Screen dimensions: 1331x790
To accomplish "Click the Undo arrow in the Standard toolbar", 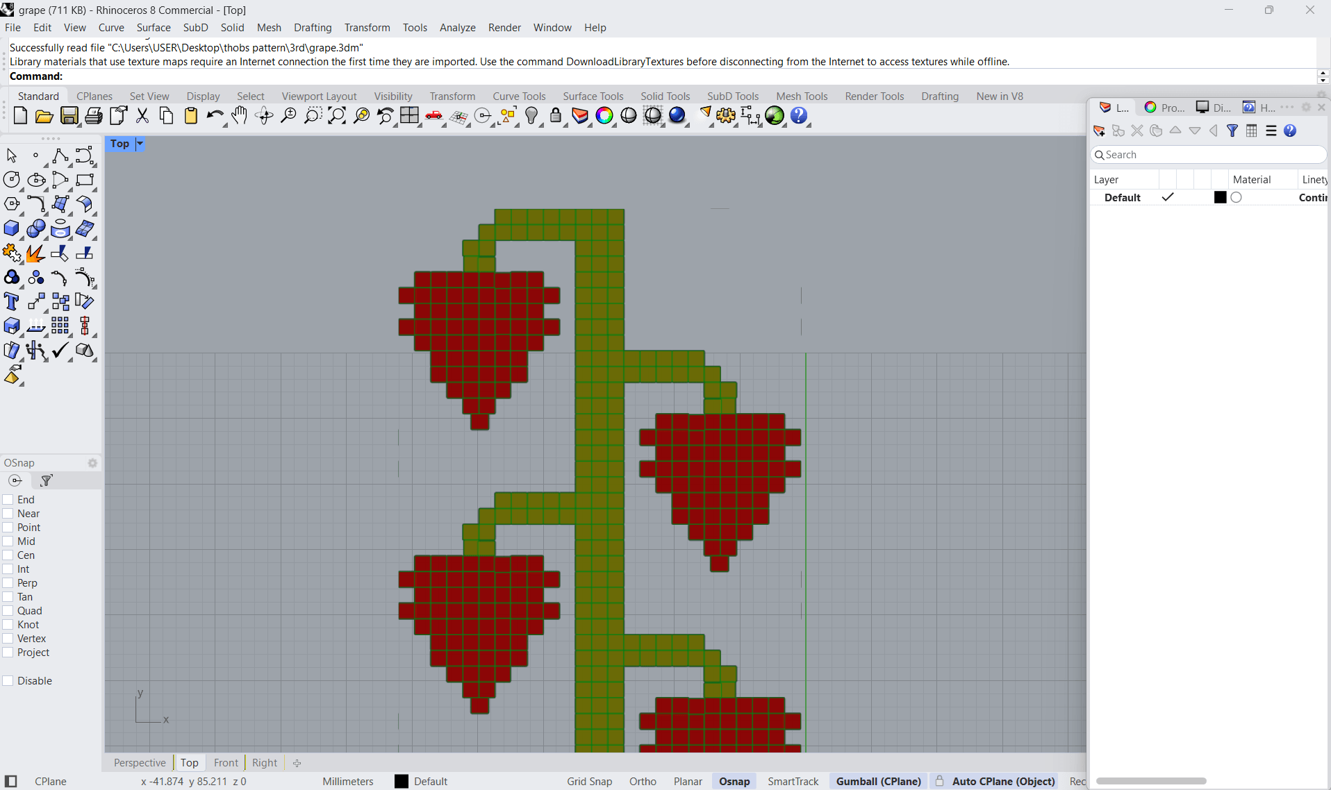I will 214,116.
